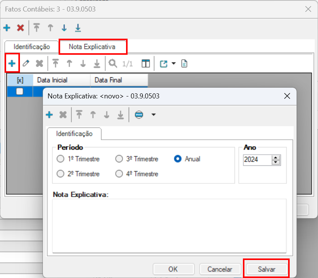This screenshot has height=278, width=318.
Task: Click Cancelar button in dialog
Action: [x=220, y=269]
